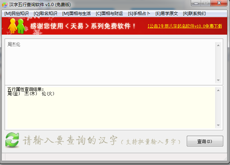Viewport: 230px width, 165px height.
Task: Open the 易学原文 menu
Action: (167, 14)
